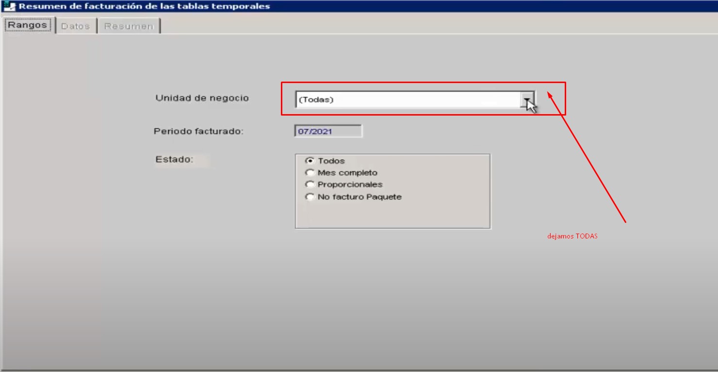Select the No facturo Paquete option
Image resolution: width=718 pixels, height=372 pixels.
point(309,197)
